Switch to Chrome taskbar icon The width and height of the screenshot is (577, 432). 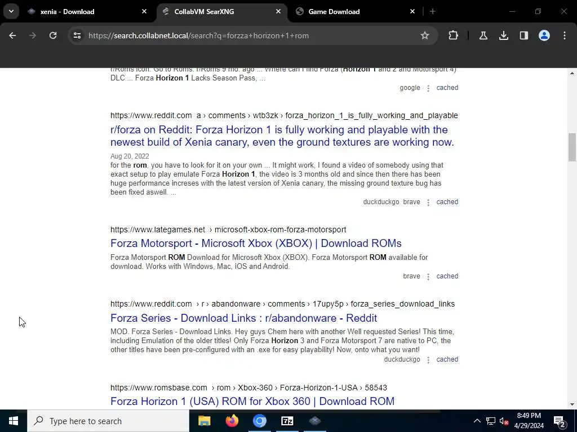259,421
